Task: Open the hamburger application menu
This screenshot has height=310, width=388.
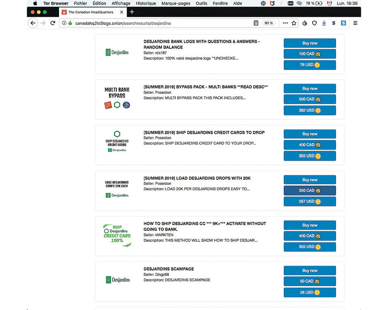Action: pyautogui.click(x=356, y=23)
